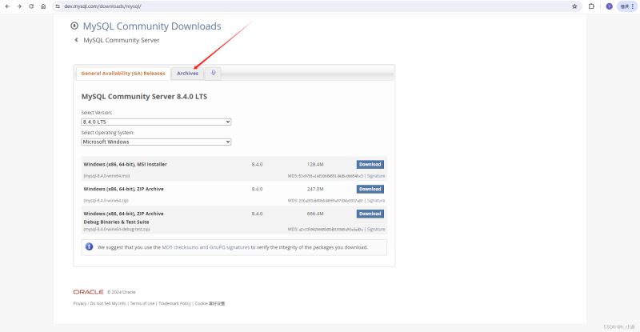640x332 pixels.
Task: Open the microphone icon tab next to Archives
Action: (214, 73)
